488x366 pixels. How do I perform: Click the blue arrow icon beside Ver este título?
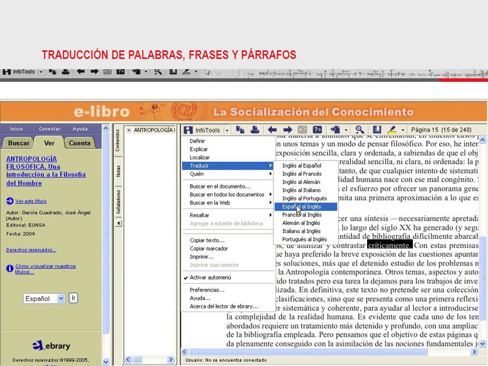[10, 201]
